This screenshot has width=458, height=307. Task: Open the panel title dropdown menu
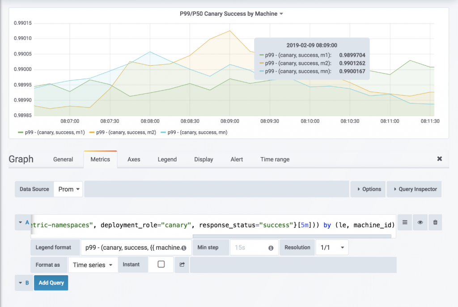click(x=231, y=14)
